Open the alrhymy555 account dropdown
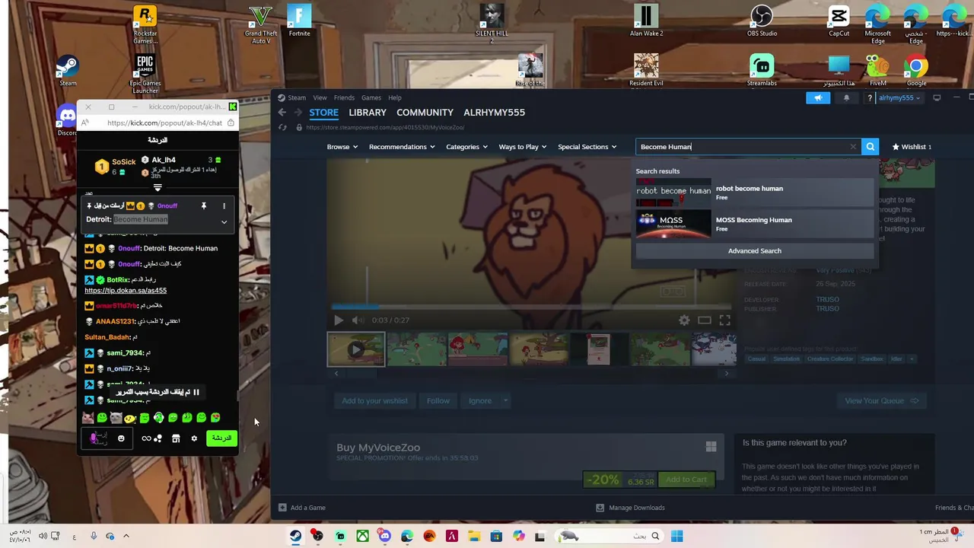The image size is (974, 548). tap(900, 97)
